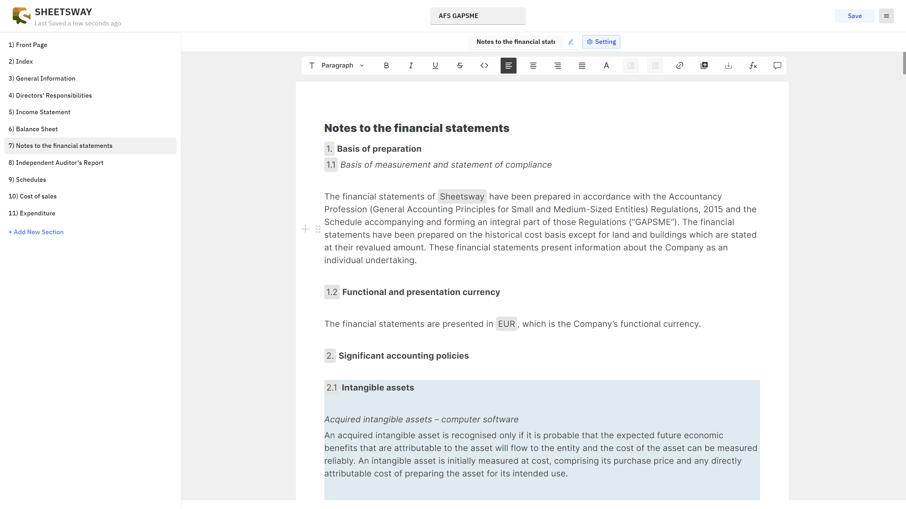The height and width of the screenshot is (509, 906).
Task: Download the document section
Action: (x=729, y=65)
